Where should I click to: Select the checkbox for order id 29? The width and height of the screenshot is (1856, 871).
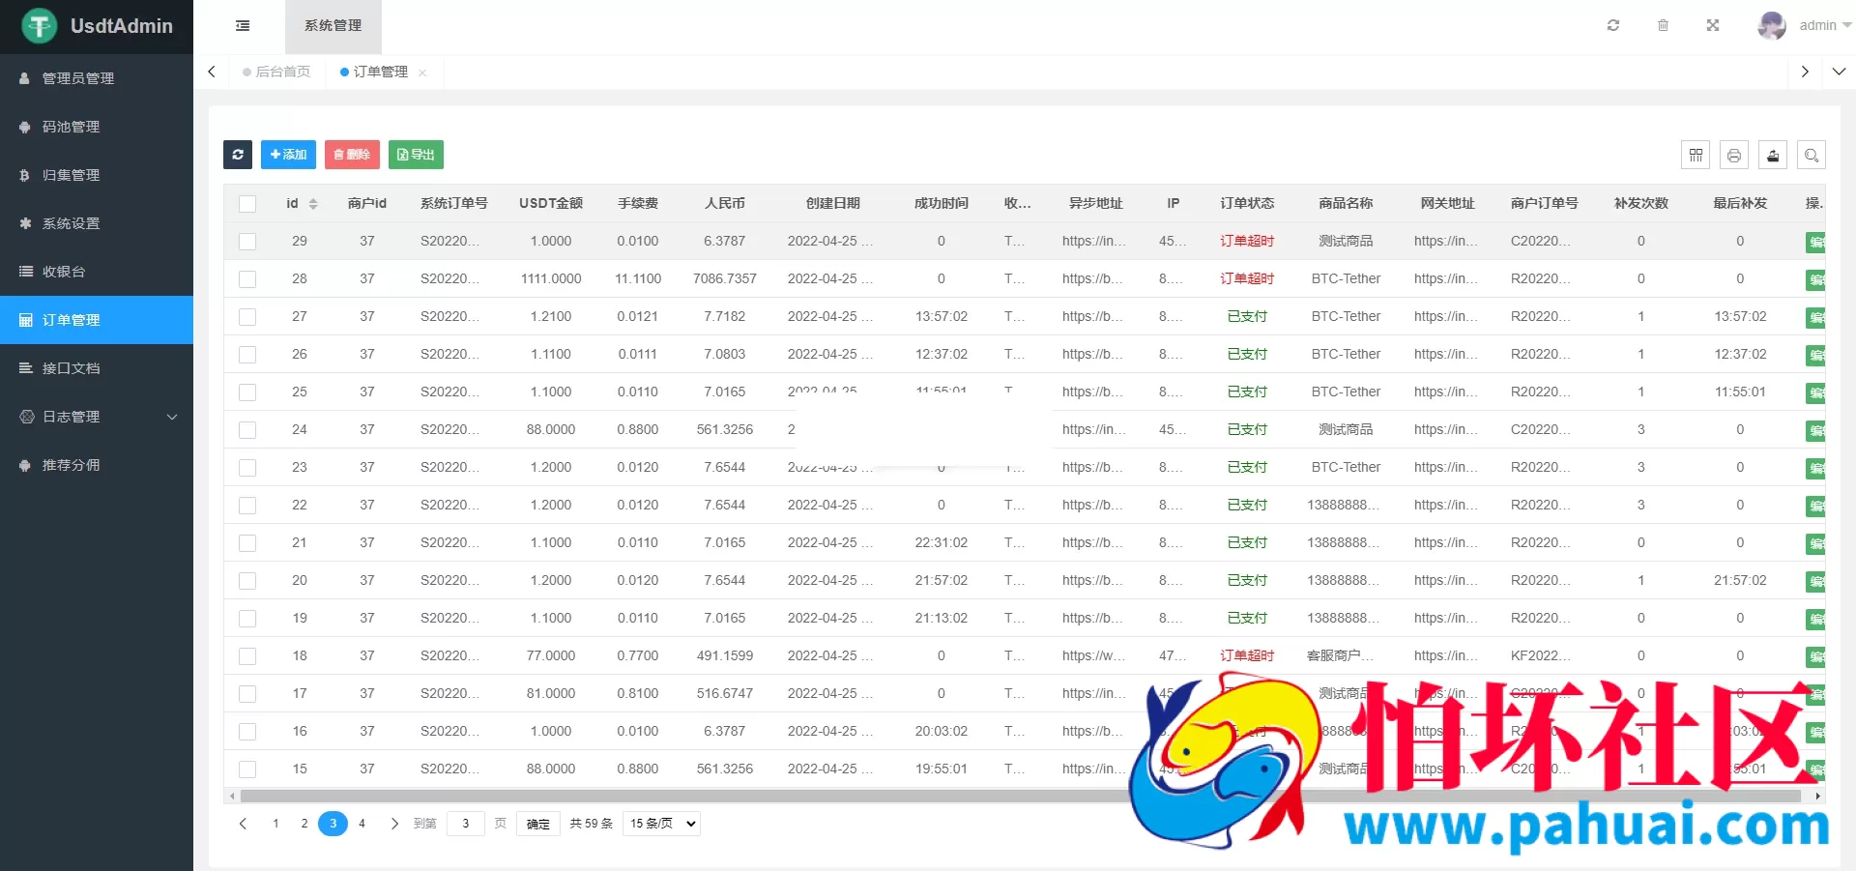(247, 242)
